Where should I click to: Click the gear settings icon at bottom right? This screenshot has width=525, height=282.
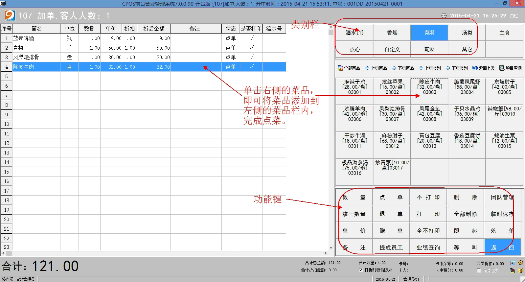coord(521,263)
